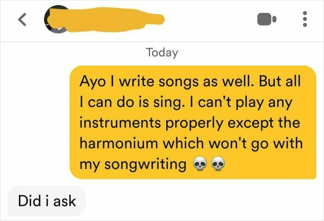Go back using the left arrow
Viewport: 324px width, 221px height.
22,19
